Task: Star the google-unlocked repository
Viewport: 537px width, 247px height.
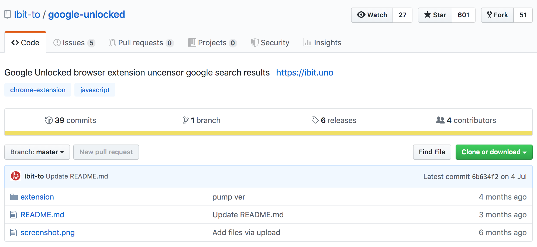Action: coord(435,15)
